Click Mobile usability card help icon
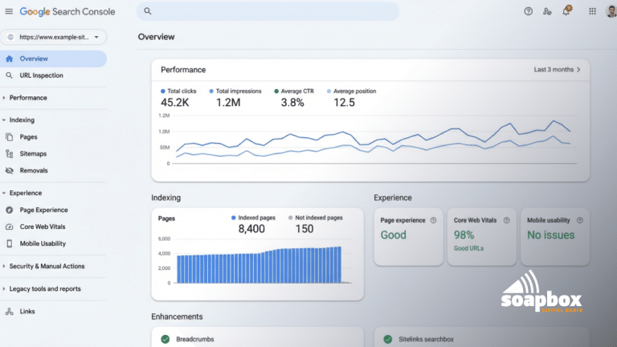617x347 pixels. point(579,220)
